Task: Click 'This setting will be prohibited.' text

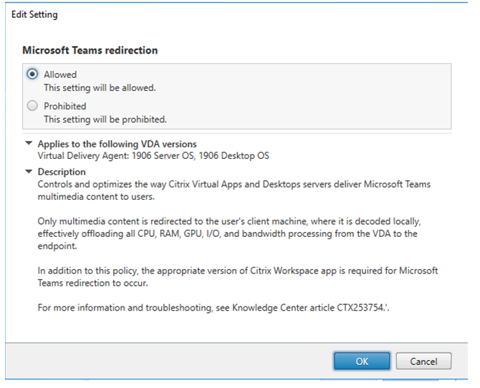Action: tap(105, 120)
